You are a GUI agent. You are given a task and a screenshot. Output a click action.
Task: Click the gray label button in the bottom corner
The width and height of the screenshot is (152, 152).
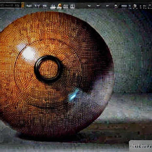pos(141,146)
